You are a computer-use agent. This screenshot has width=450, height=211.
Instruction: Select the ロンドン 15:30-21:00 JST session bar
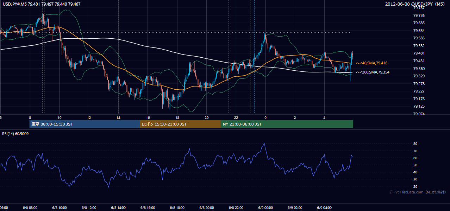tap(180, 124)
